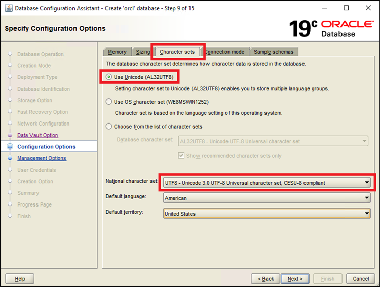Switch to the Memory tab
Viewport: 380px width, 287px height.
point(118,52)
